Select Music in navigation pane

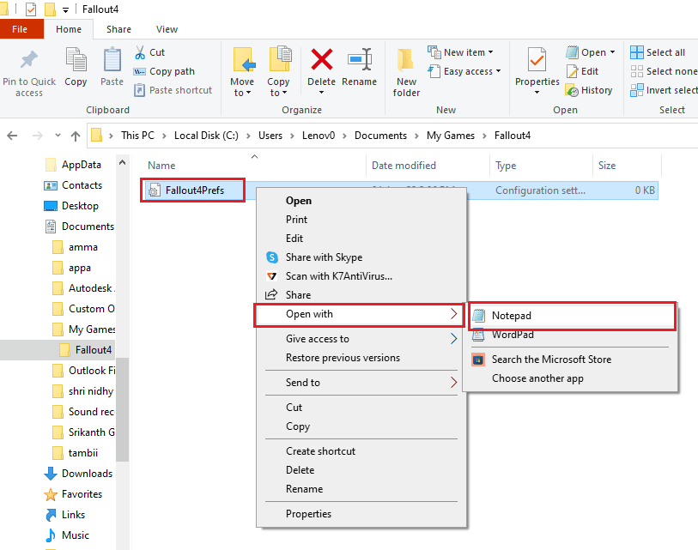point(67,535)
